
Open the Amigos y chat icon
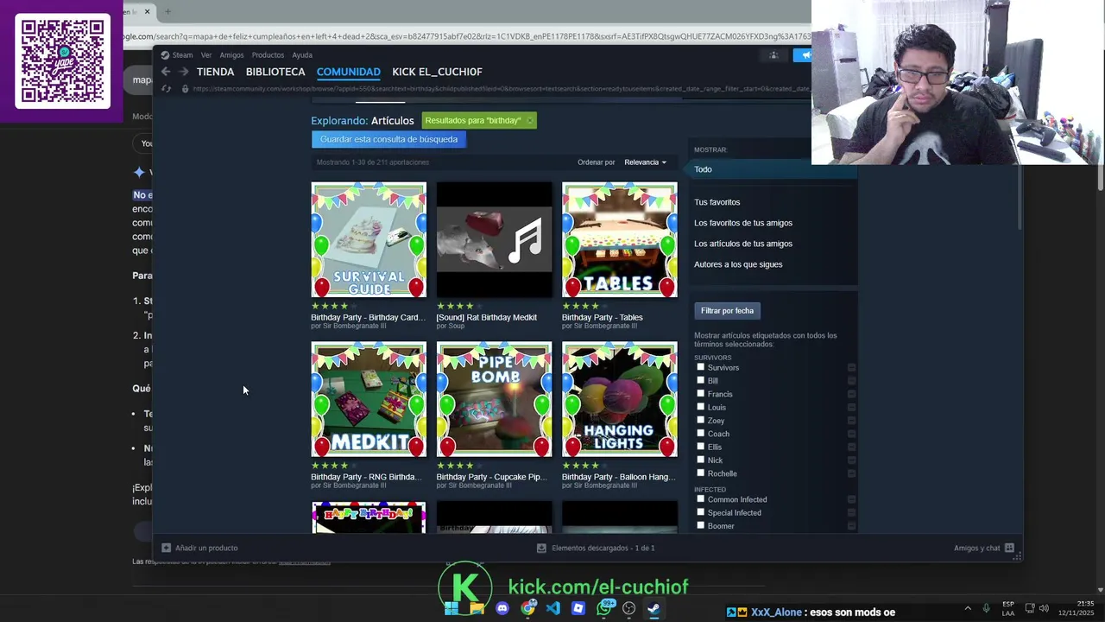(1009, 548)
